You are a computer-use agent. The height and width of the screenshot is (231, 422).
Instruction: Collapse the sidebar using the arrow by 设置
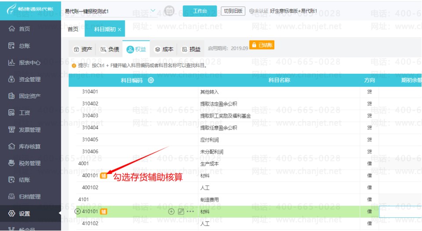[59, 213]
